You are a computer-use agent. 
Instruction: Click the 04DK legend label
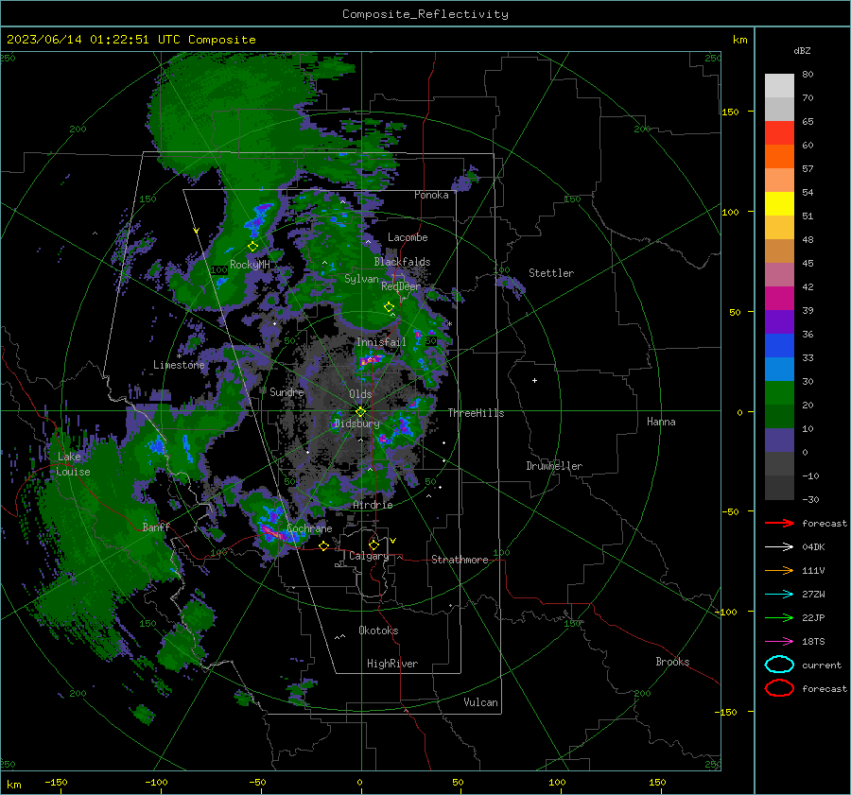813,546
